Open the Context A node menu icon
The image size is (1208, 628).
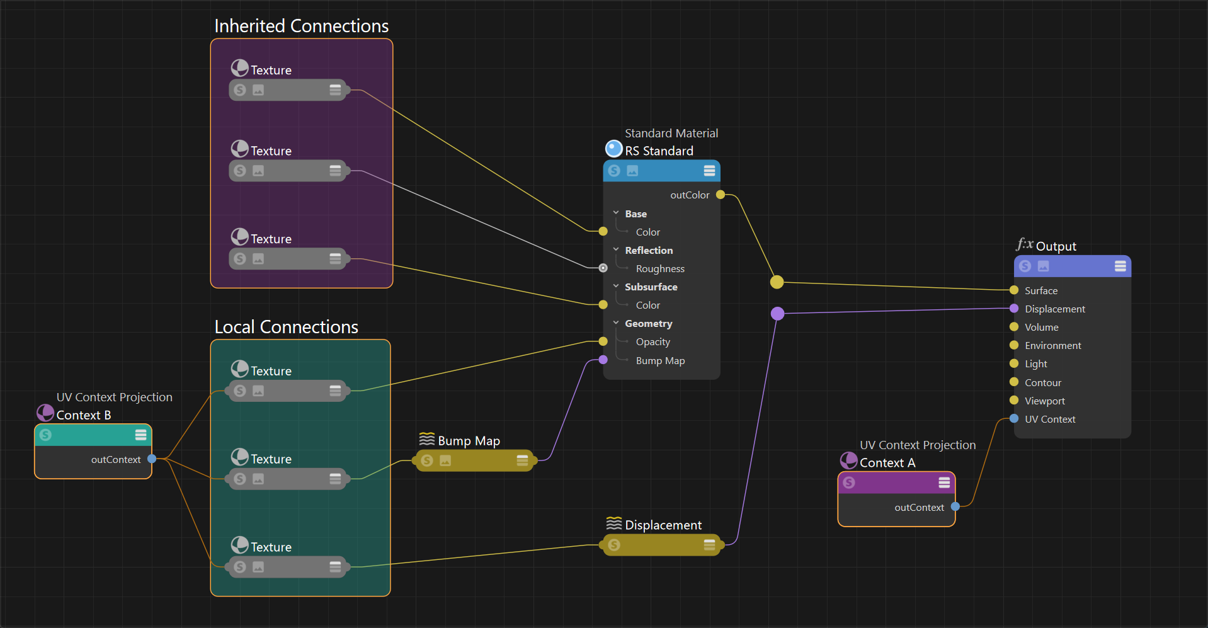click(944, 482)
